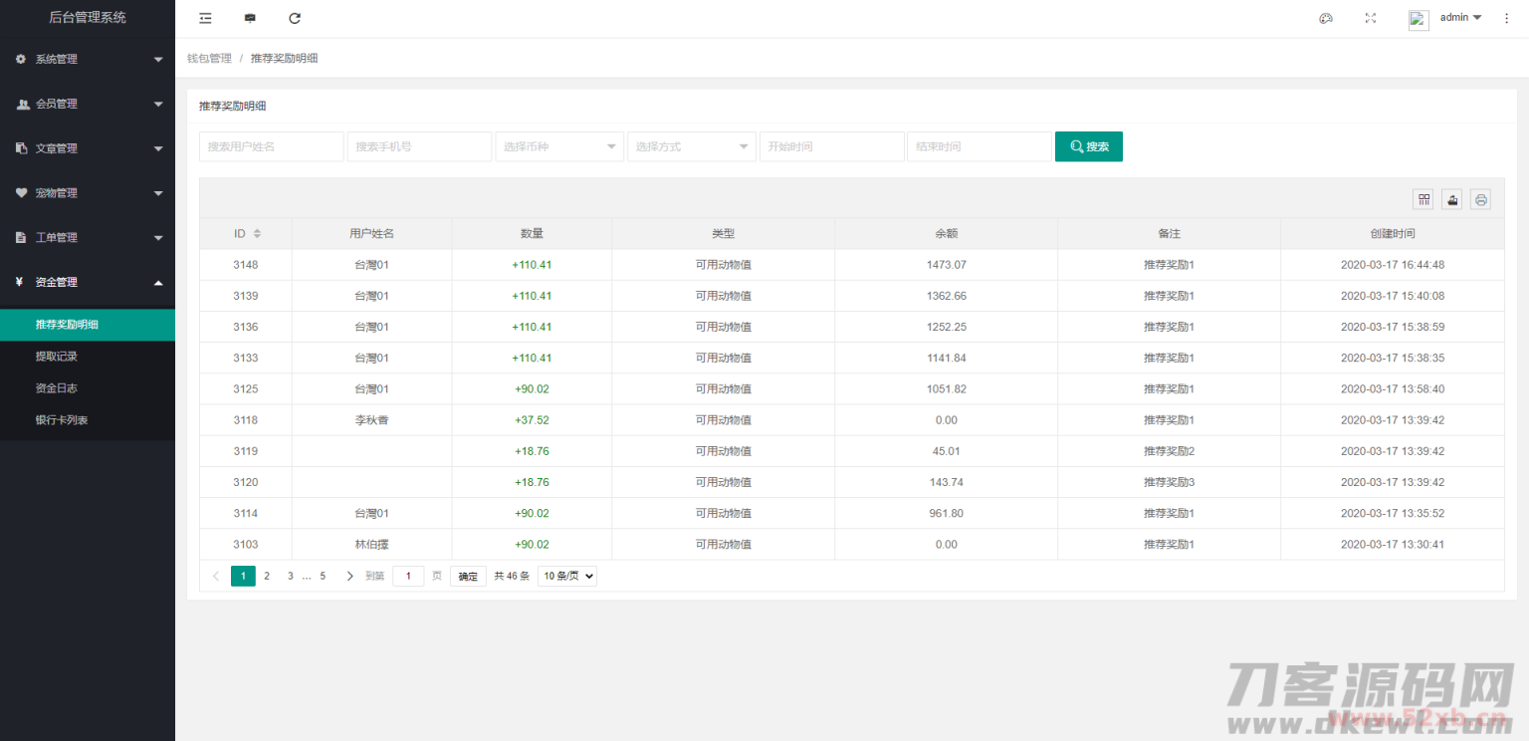Screen dimensions: 1529x741
Task: Click the 确定 pagination button
Action: [468, 576]
